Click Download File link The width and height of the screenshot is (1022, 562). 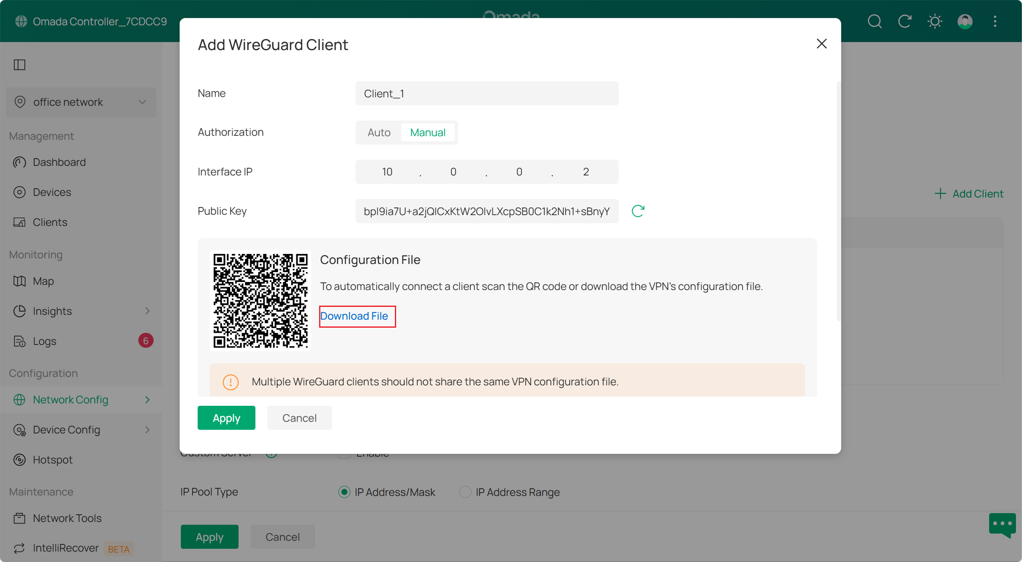(354, 316)
